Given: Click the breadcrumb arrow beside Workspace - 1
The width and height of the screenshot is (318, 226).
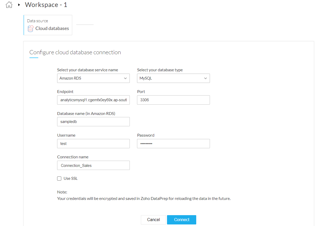Looking at the screenshot, I should [x=19, y=5].
